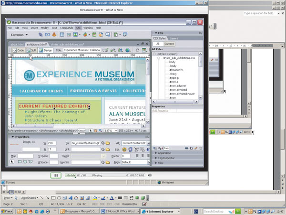This screenshot has width=286, height=215.
Task: Click the 3 Microsoft Office Word taskbar group
Action: tap(120, 211)
